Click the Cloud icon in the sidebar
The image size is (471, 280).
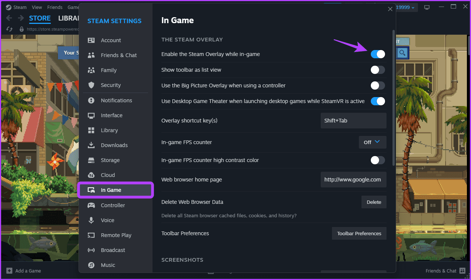click(91, 175)
